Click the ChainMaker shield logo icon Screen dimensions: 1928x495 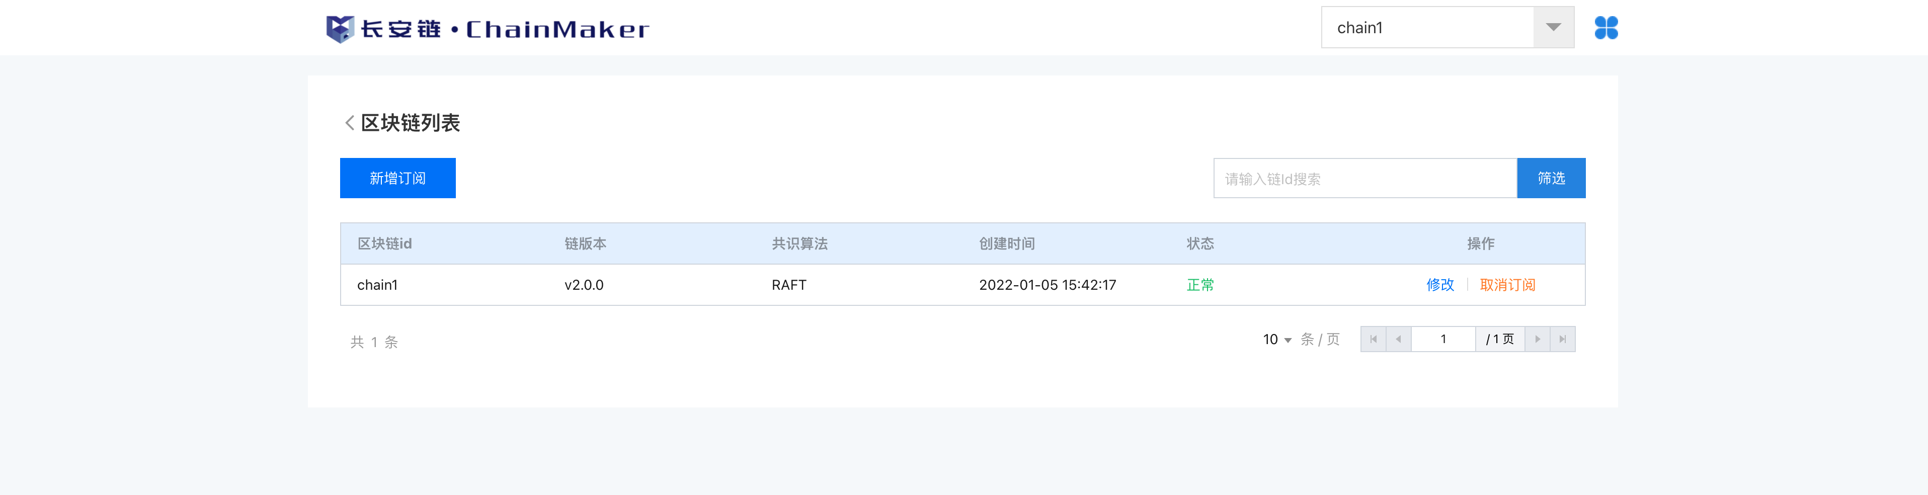tap(340, 29)
